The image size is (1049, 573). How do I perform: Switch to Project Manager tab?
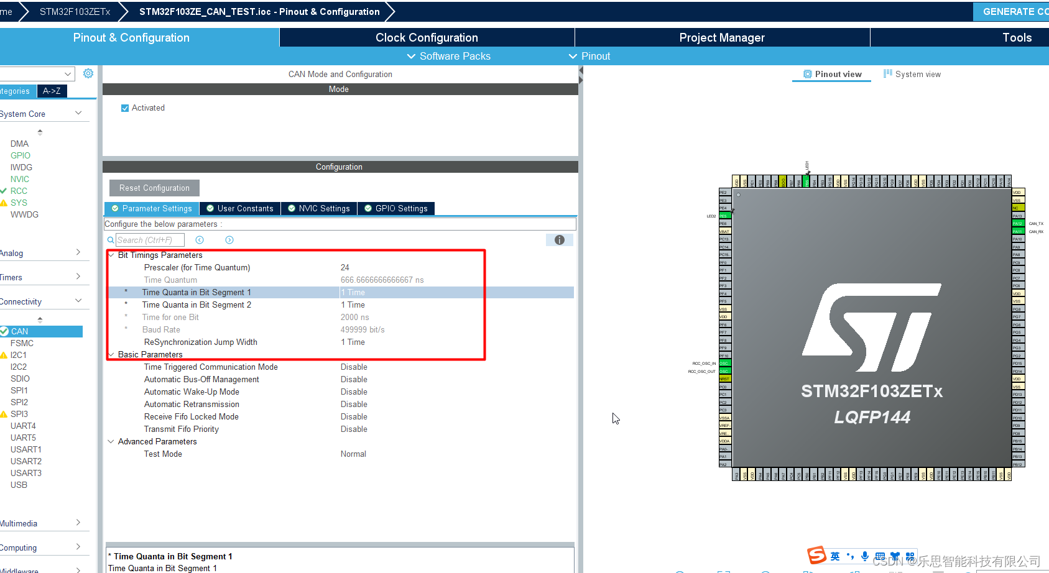click(722, 37)
